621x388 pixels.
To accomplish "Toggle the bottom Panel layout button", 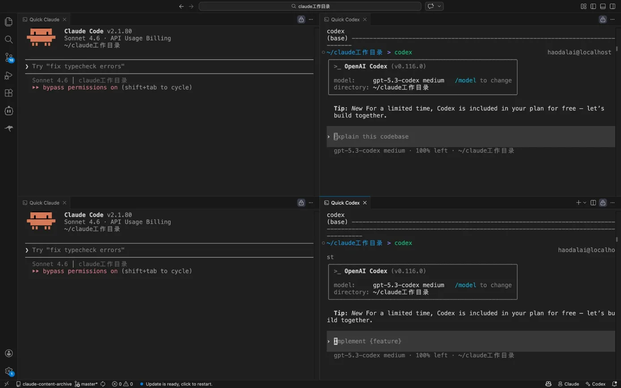I will (603, 6).
